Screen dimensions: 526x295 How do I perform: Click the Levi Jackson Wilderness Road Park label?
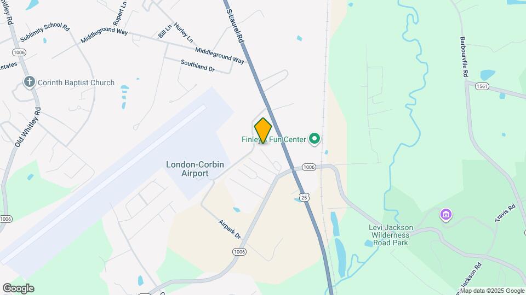pos(391,235)
